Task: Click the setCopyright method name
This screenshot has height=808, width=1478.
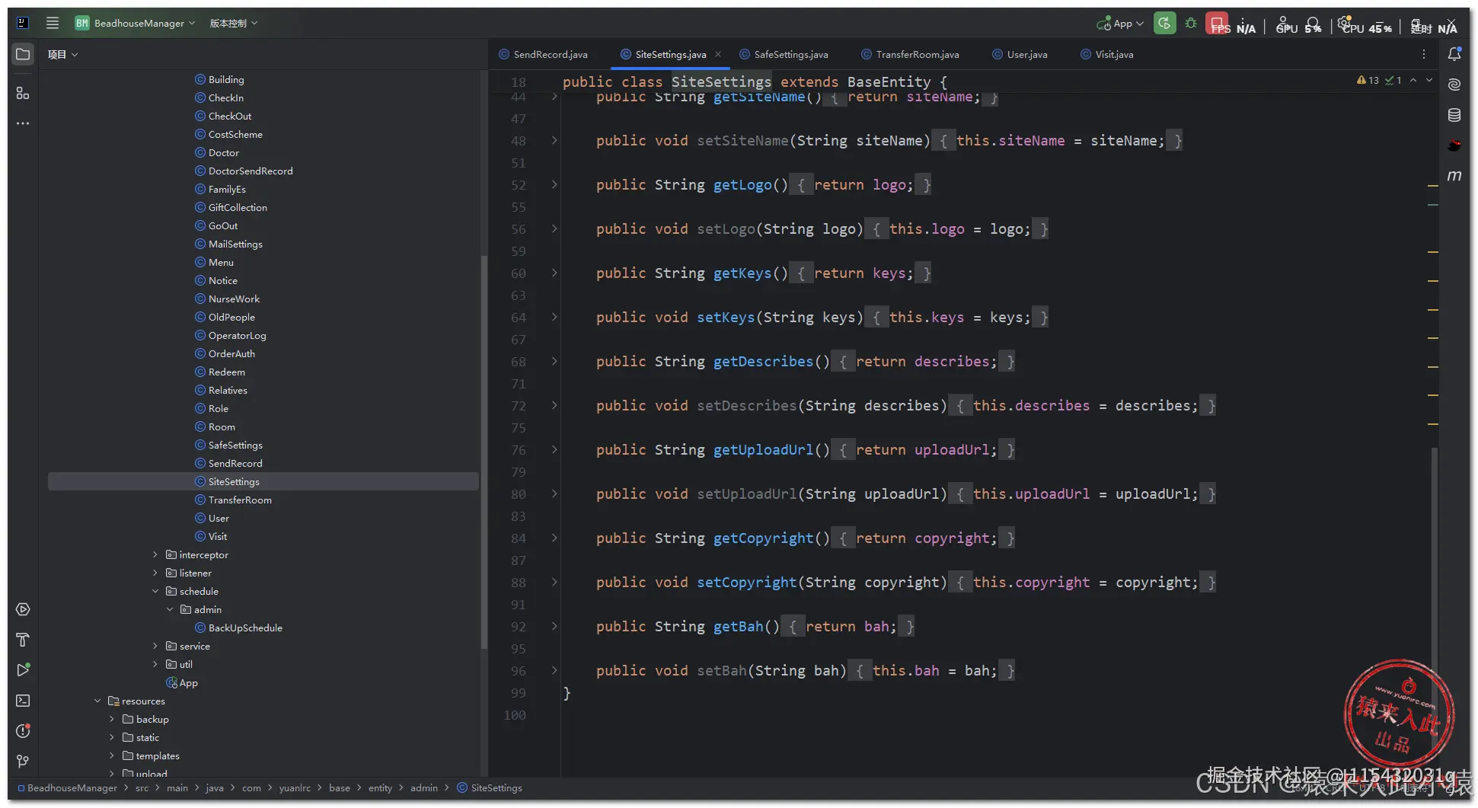Action: tap(746, 582)
